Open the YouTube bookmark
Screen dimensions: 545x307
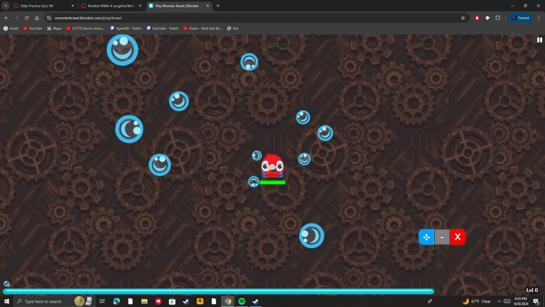tap(33, 28)
